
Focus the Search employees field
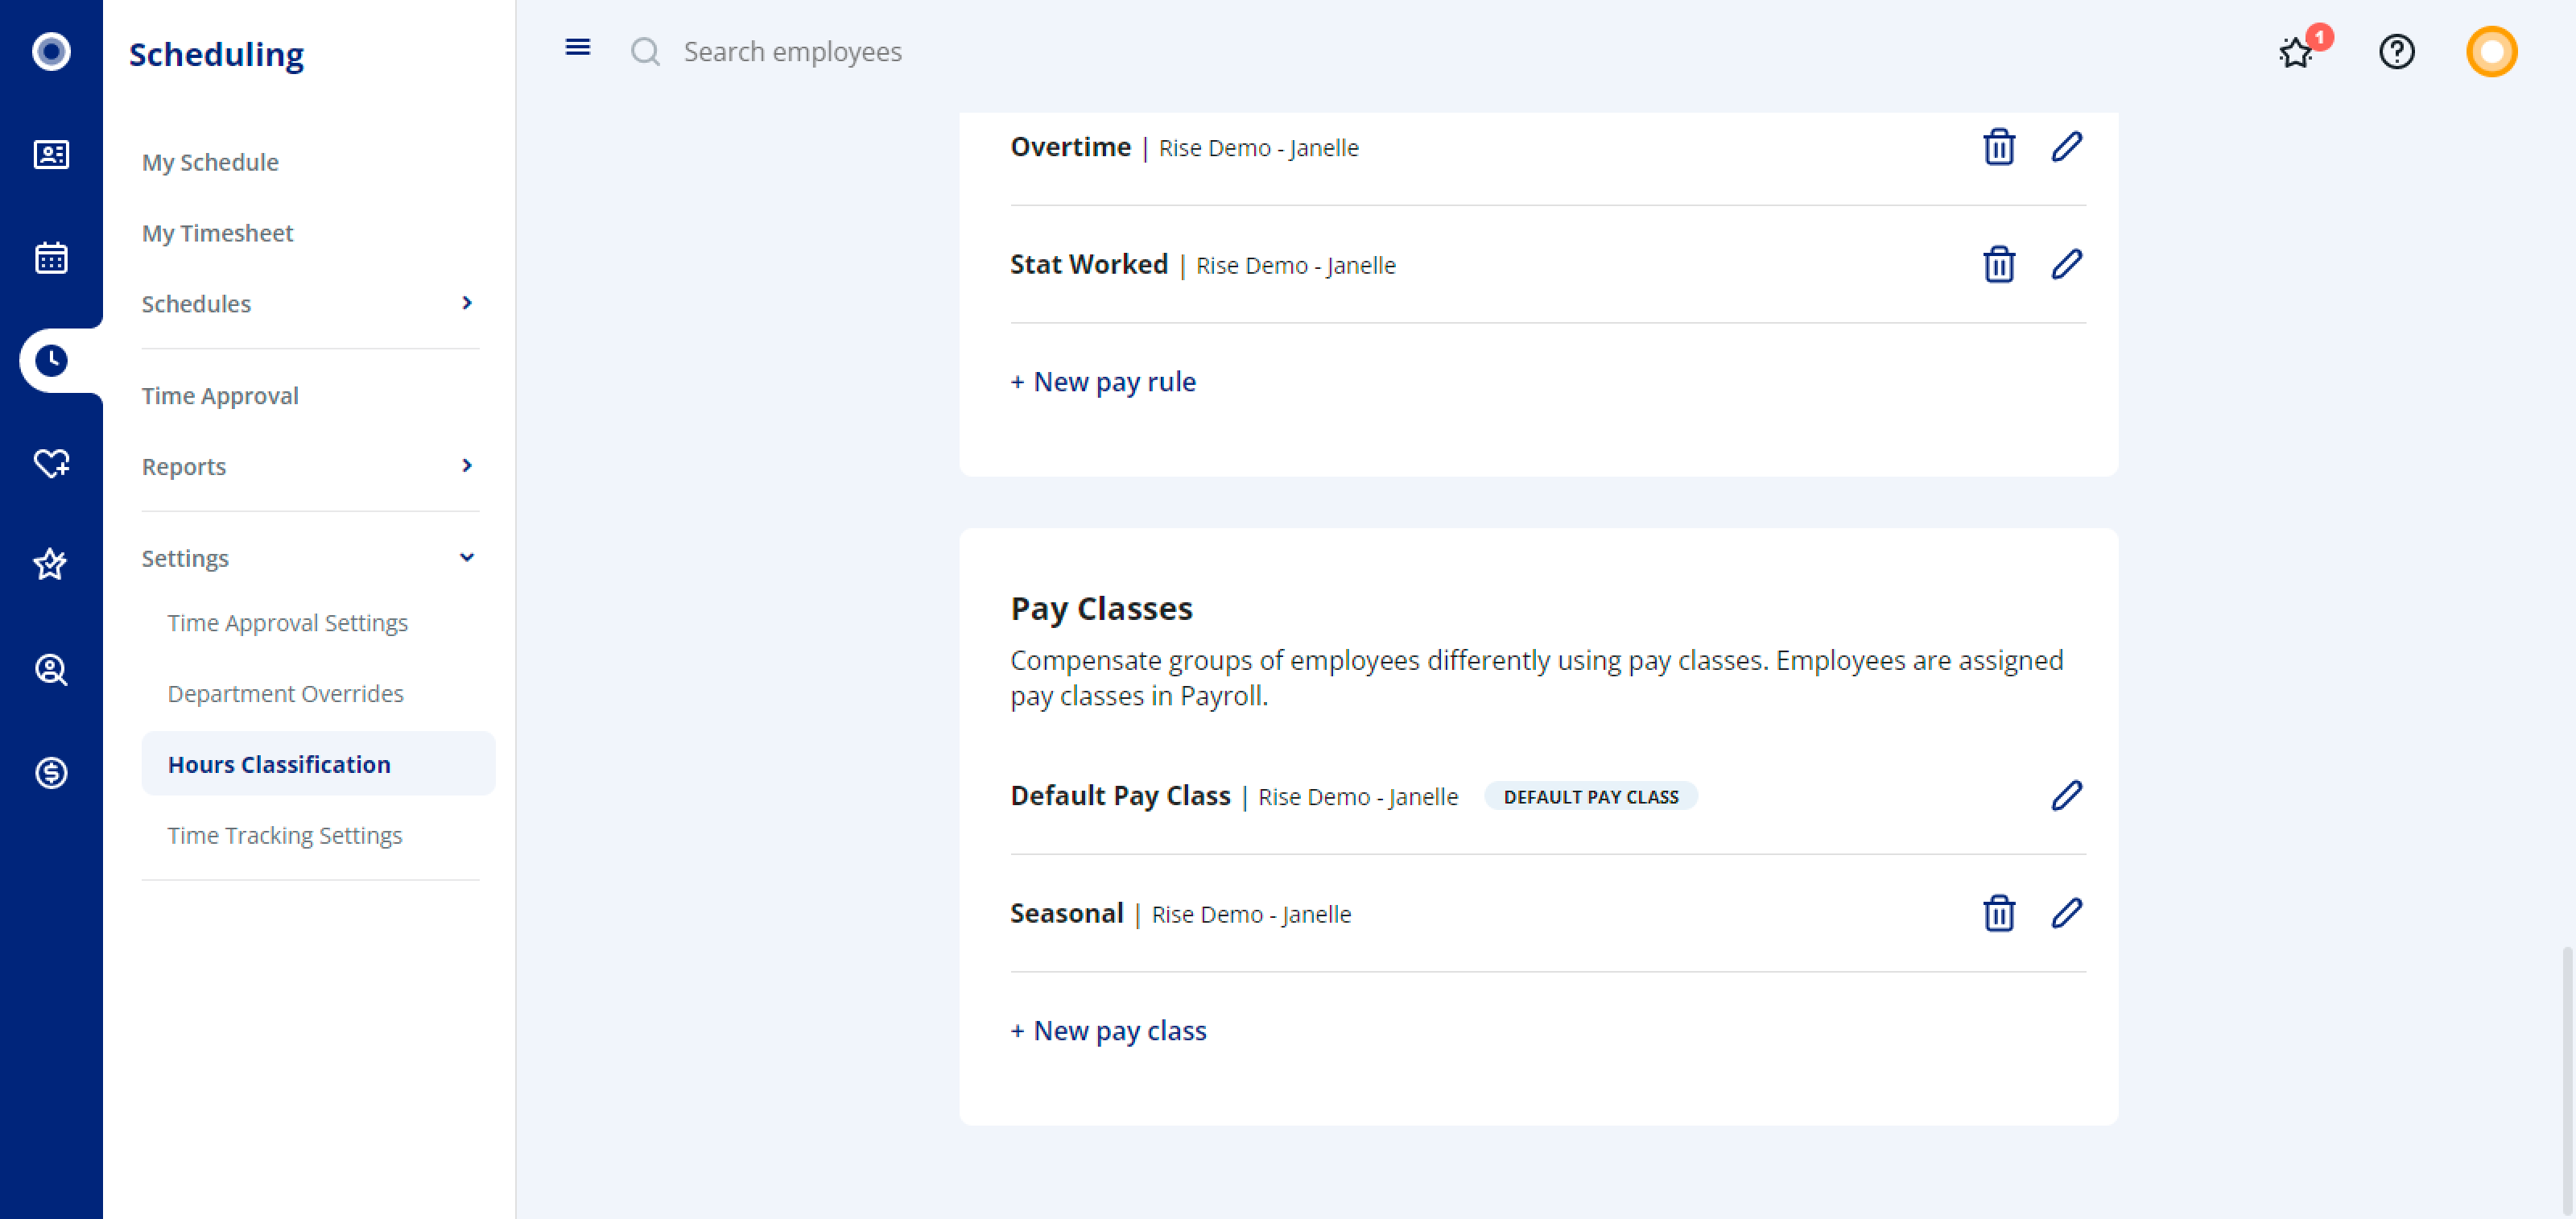[x=792, y=51]
